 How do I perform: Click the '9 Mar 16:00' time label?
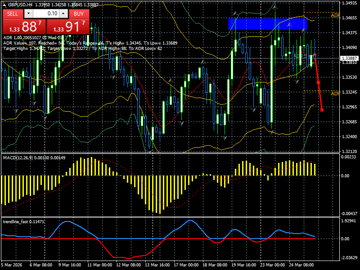tap(70, 265)
